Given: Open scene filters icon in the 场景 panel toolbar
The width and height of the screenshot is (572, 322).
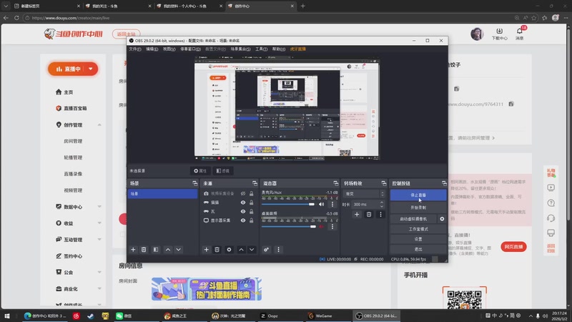Looking at the screenshot, I should pyautogui.click(x=156, y=250).
